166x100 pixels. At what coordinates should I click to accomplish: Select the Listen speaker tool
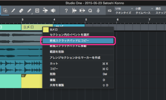point(53,10)
